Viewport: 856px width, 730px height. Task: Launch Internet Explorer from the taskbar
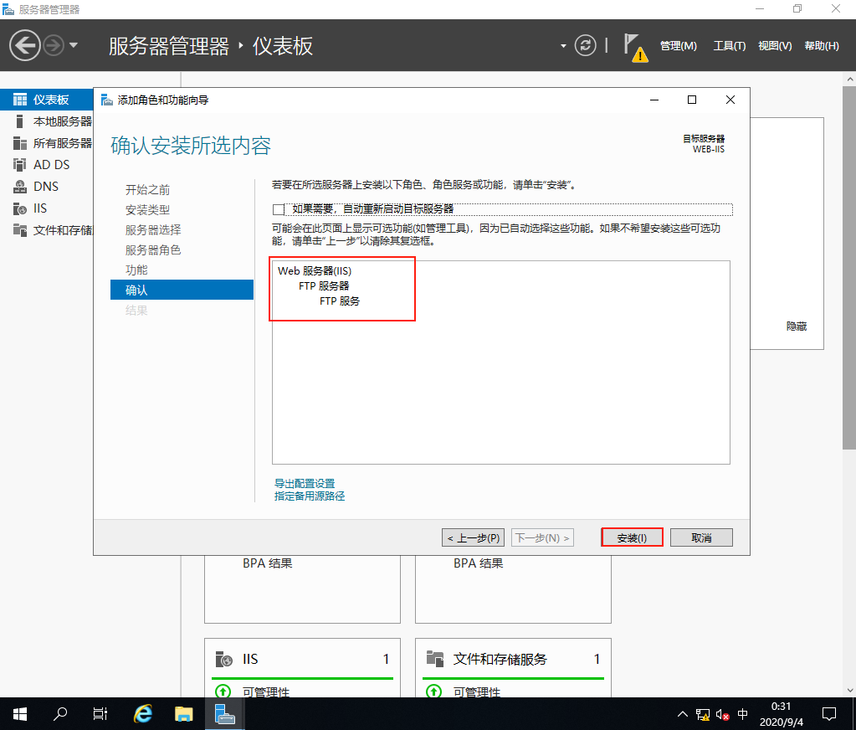(x=142, y=713)
